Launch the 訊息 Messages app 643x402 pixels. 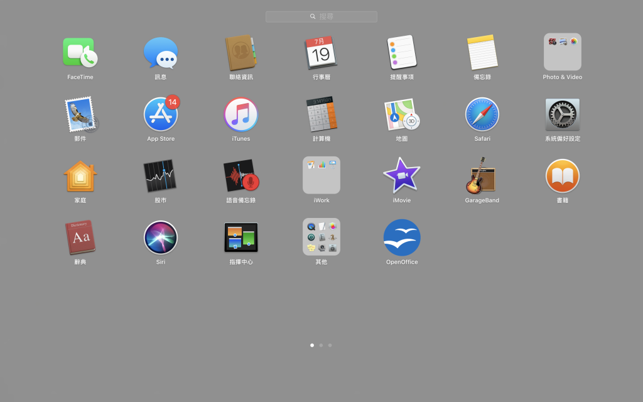click(161, 53)
